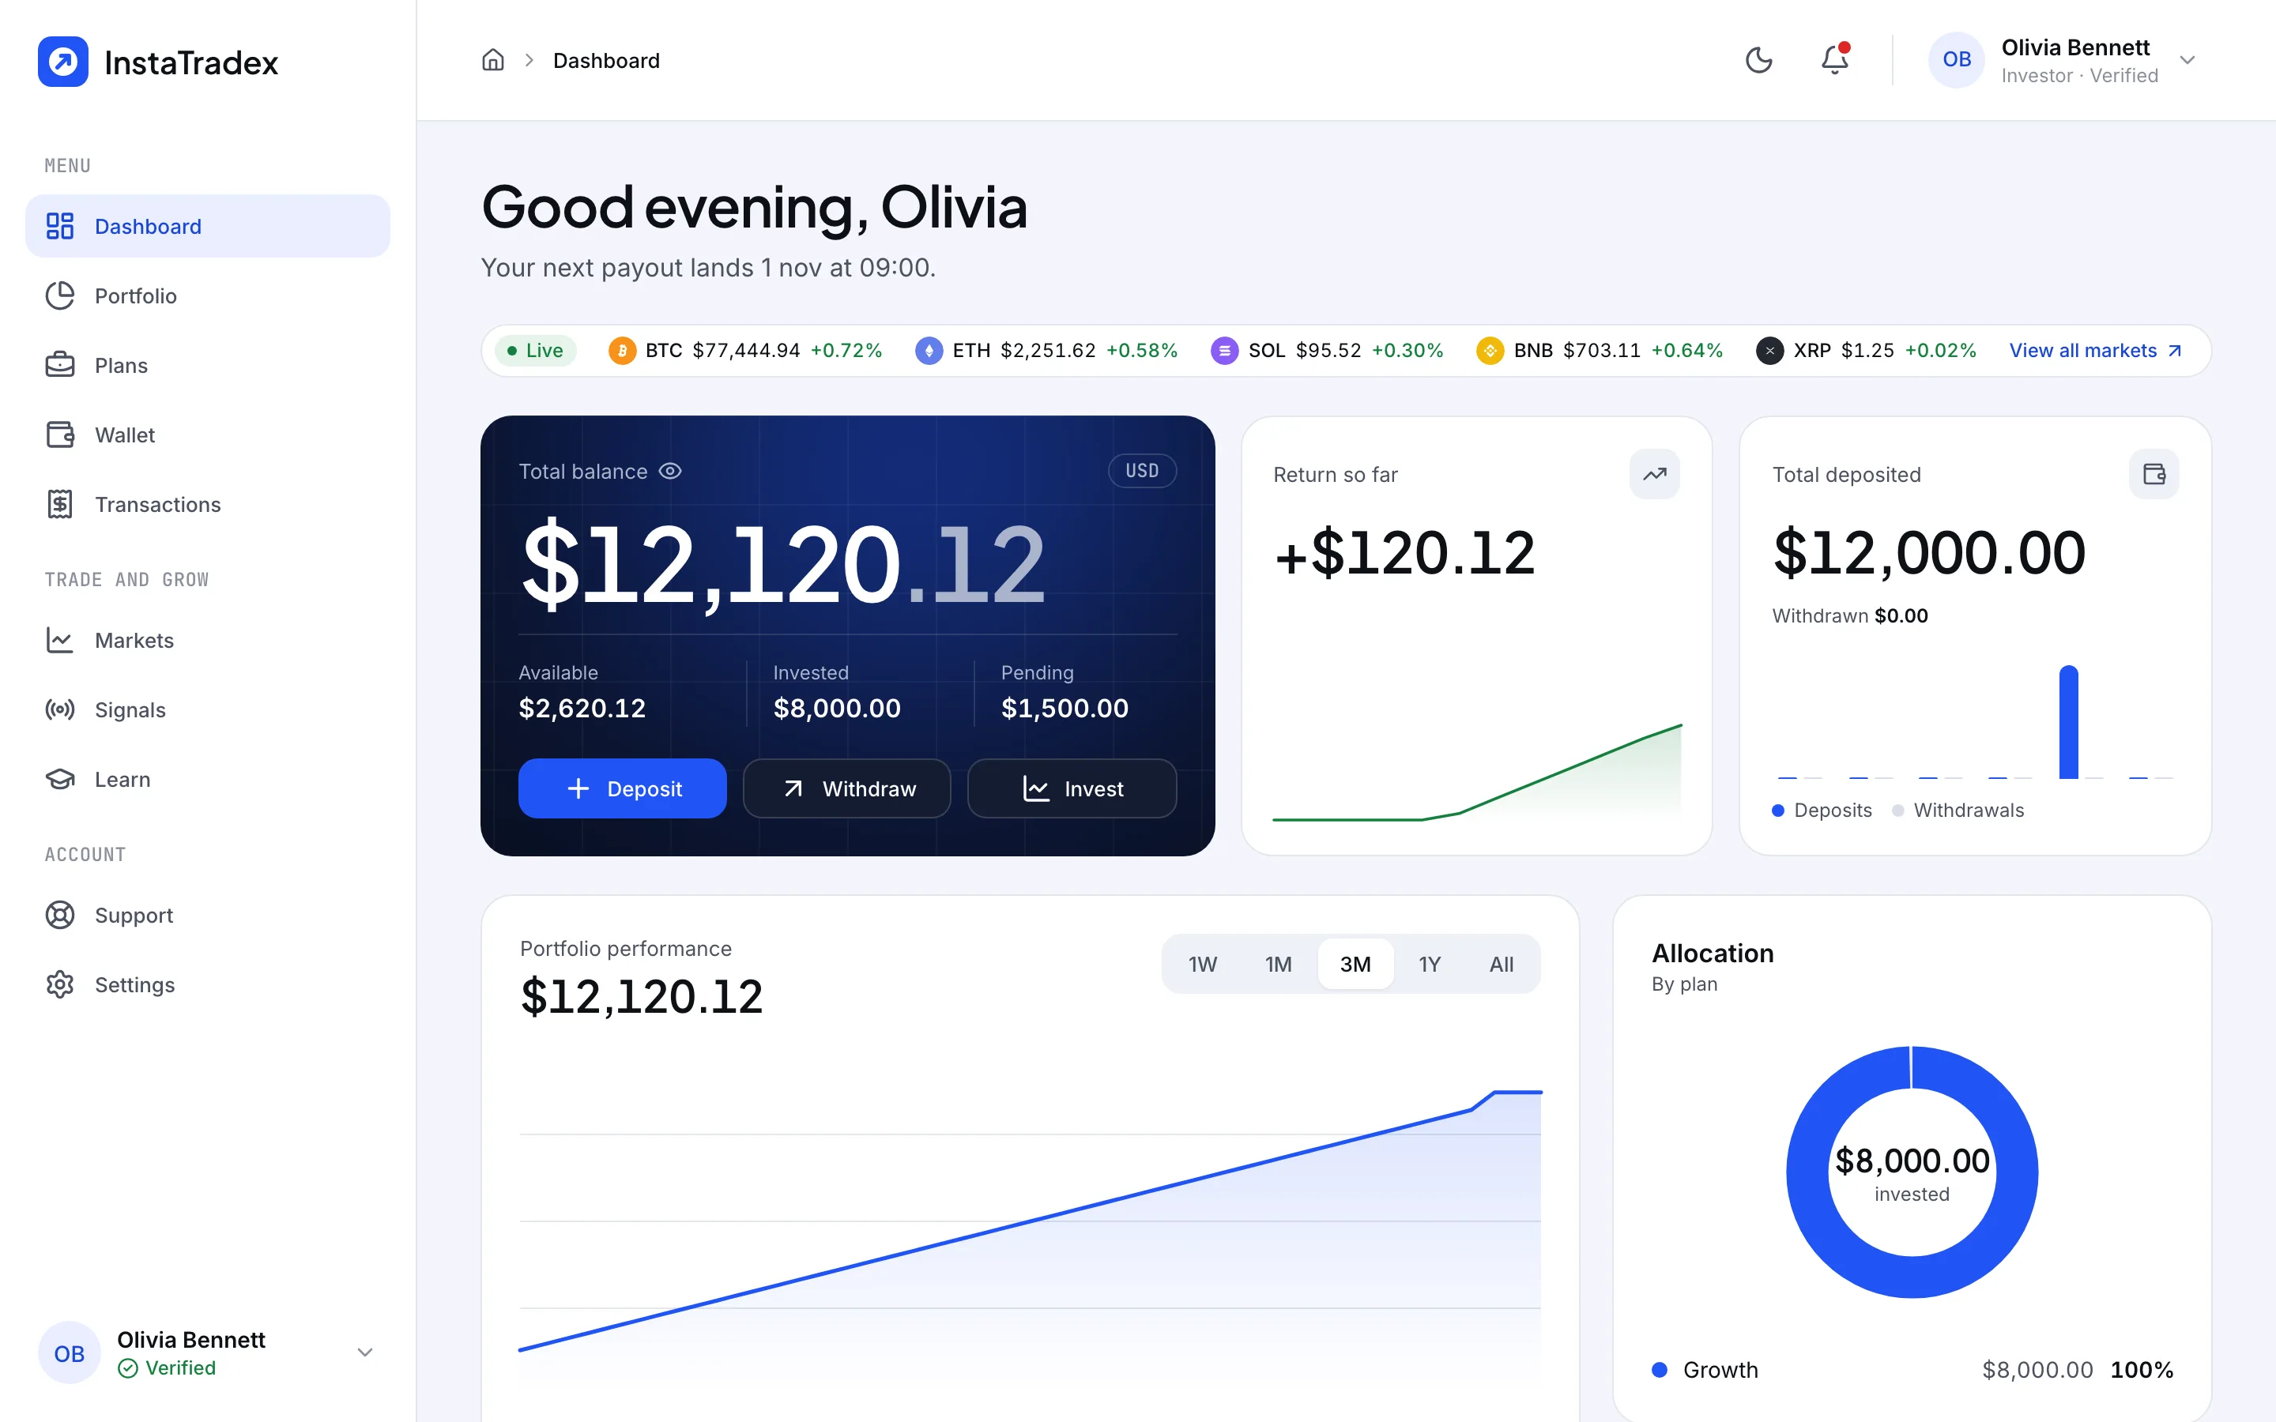
Task: Click the Transactions receipt icon
Action: pyautogui.click(x=60, y=504)
